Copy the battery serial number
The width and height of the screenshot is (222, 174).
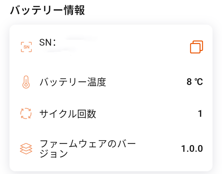tap(197, 47)
